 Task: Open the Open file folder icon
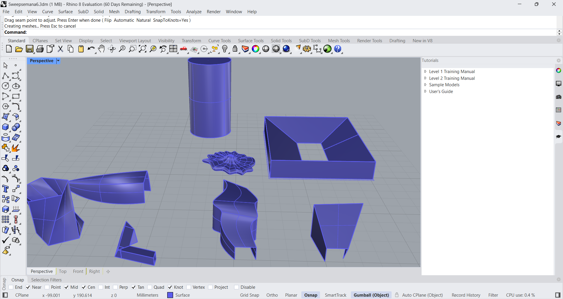point(19,49)
